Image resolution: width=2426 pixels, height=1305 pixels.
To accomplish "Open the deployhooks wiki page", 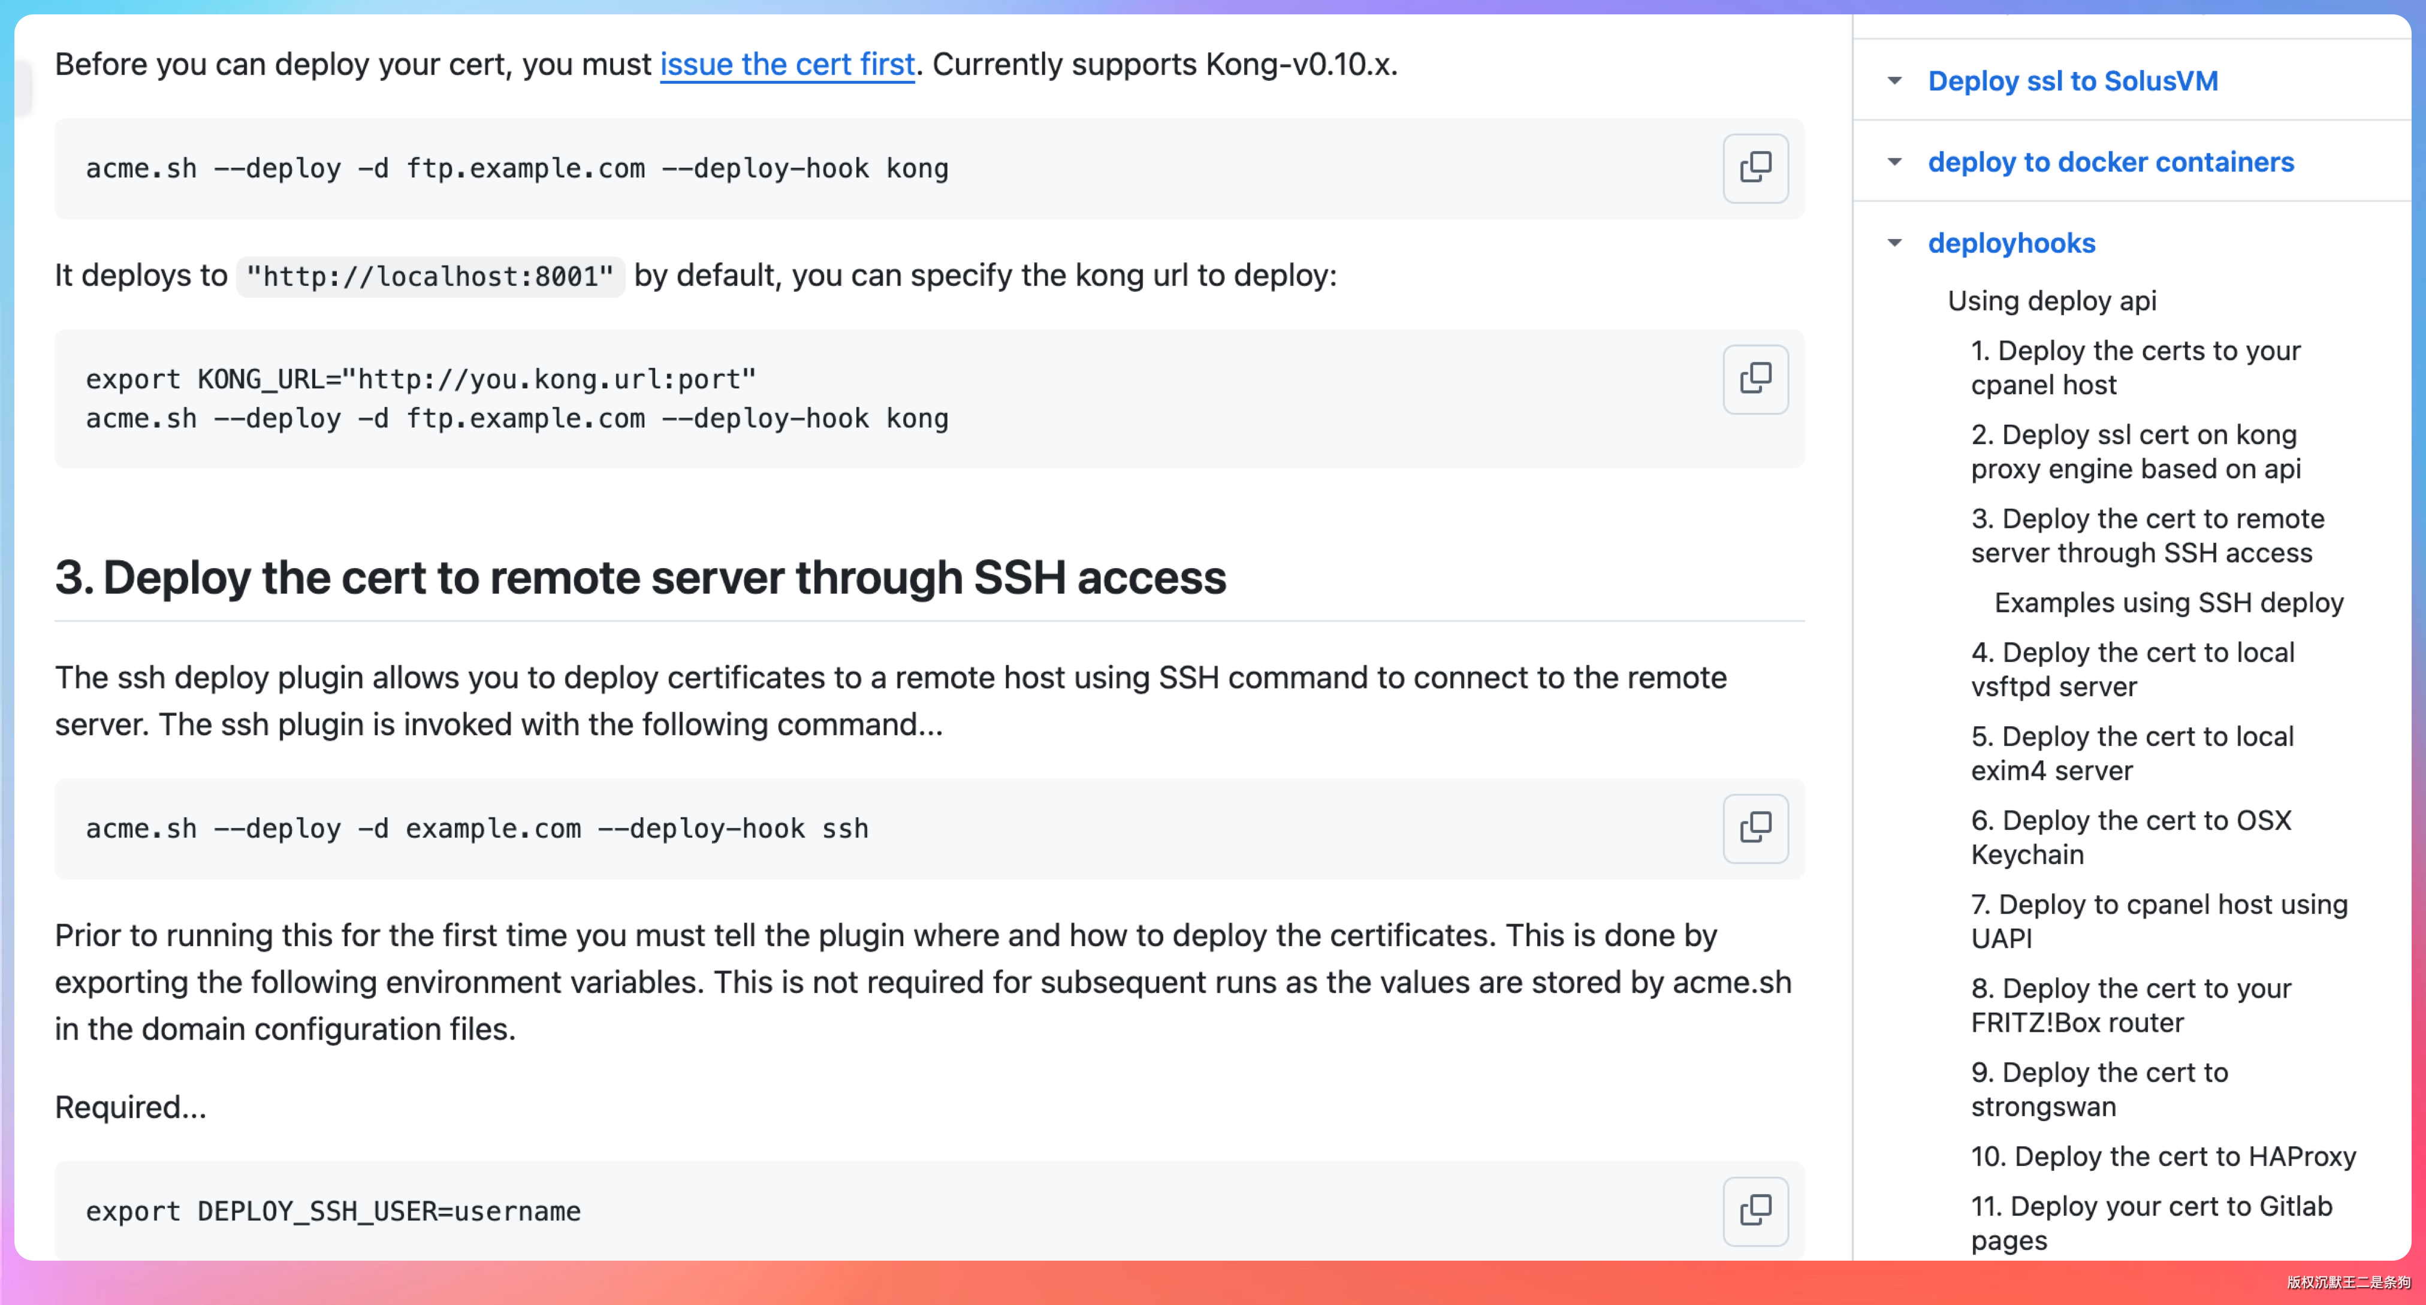I will click(2011, 243).
